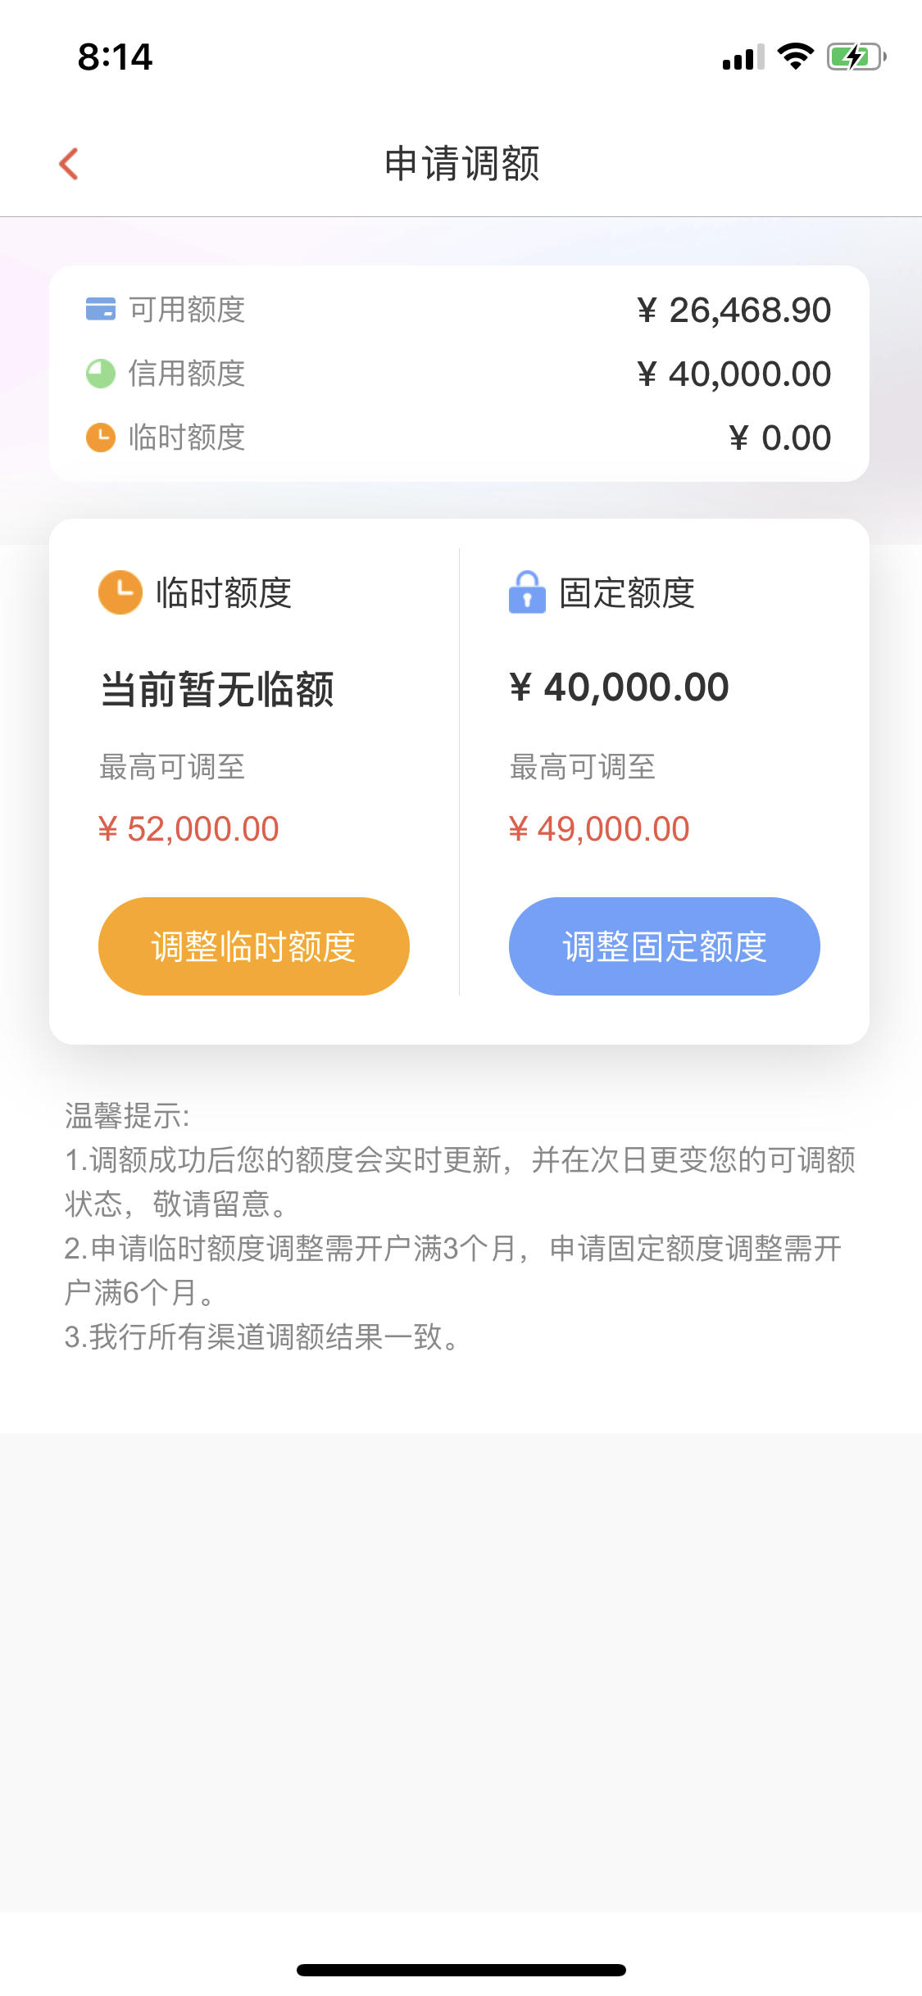Tap the 申请调额 page title

click(x=462, y=164)
